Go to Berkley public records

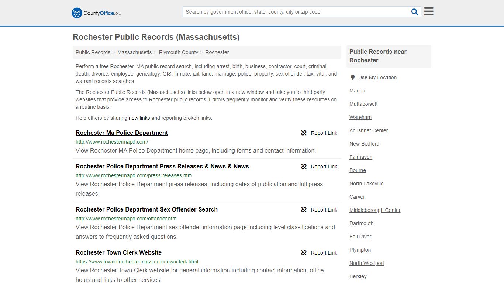(x=358, y=276)
